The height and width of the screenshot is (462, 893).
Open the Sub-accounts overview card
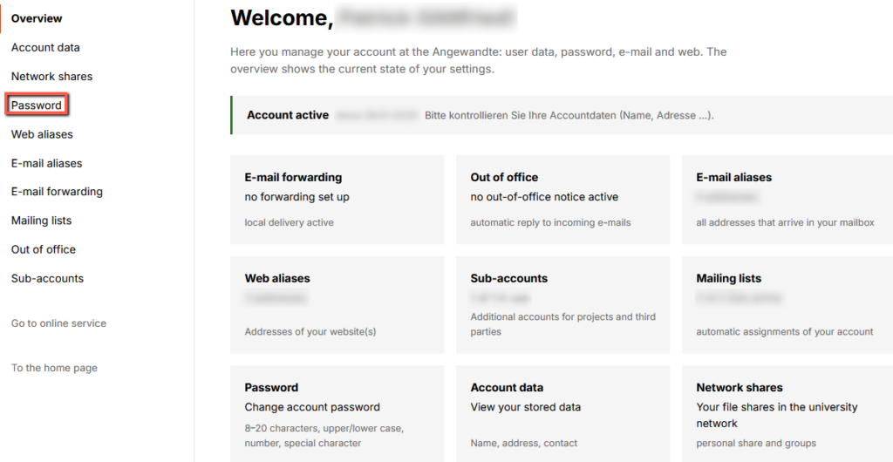point(562,305)
